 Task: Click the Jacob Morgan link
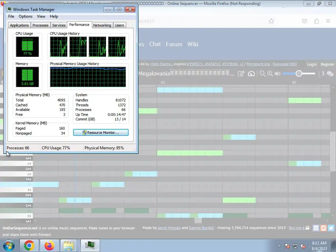click(169, 228)
